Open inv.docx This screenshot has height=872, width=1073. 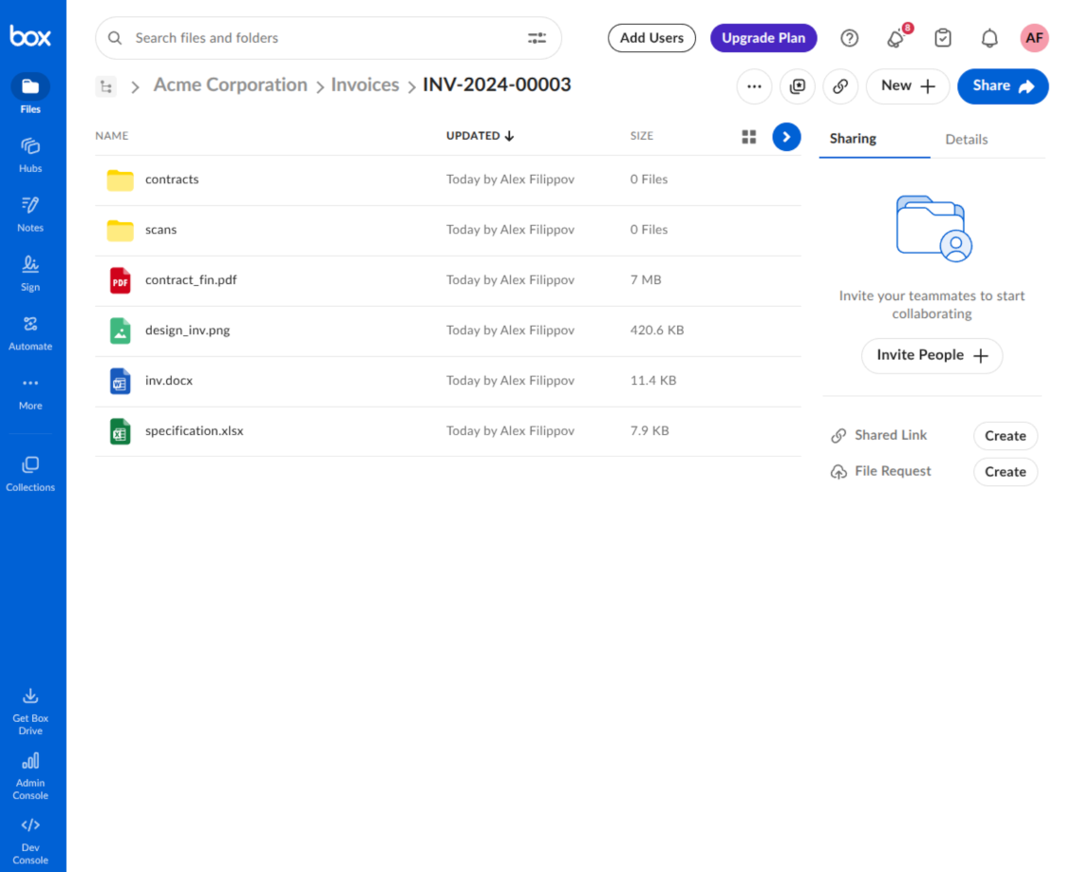[x=169, y=381]
